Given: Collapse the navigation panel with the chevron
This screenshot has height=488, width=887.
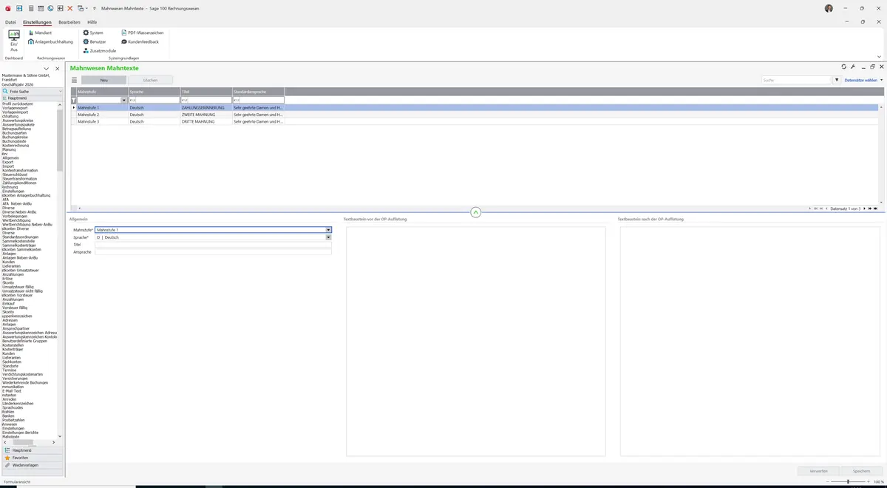Looking at the screenshot, I should [x=46, y=69].
